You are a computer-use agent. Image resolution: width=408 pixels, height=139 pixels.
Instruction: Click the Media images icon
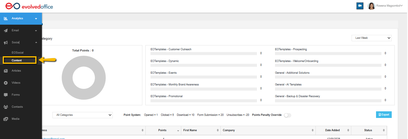click(x=5, y=119)
